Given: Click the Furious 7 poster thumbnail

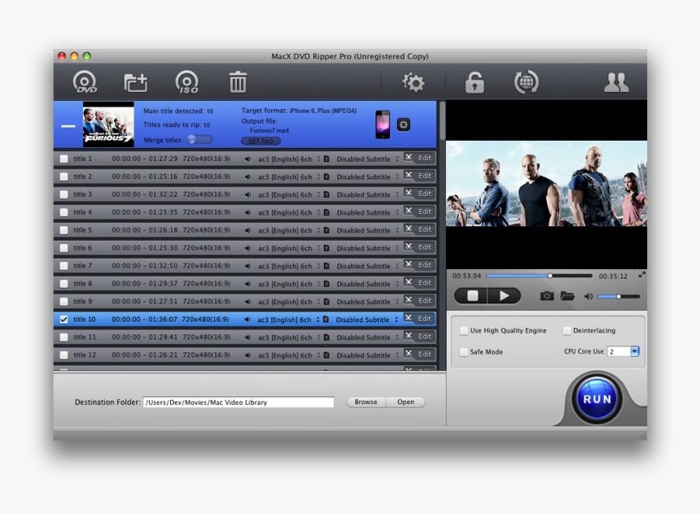Looking at the screenshot, I should coord(108,124).
